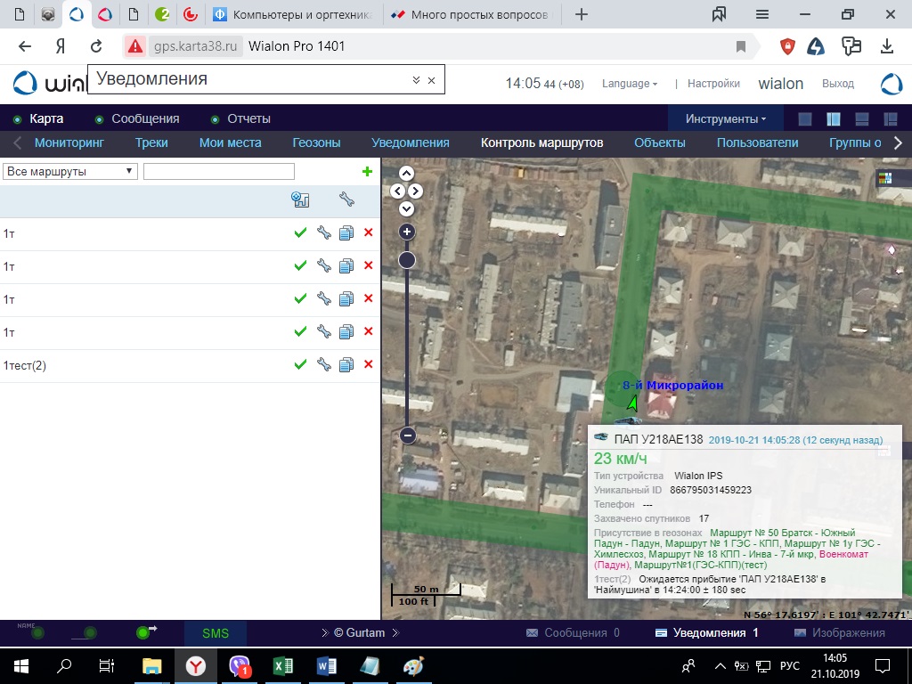Open settings wrench for route 1тест(2)
This screenshot has height=684, width=912.
pos(324,364)
